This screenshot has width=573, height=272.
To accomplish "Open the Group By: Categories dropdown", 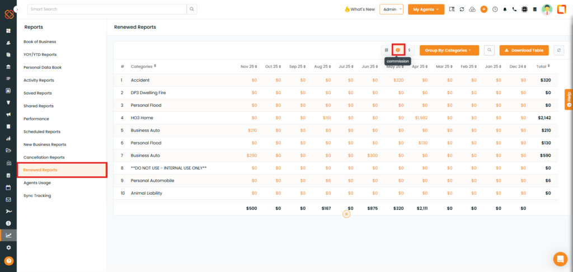I will pyautogui.click(x=449, y=50).
